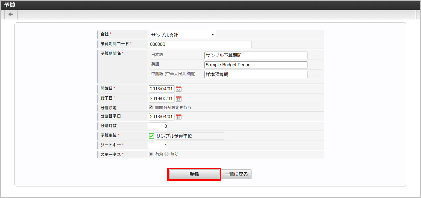Click the 終了日 date input 2019/03/31
Image resolution: width=421 pixels, height=198 pixels.
click(162, 98)
